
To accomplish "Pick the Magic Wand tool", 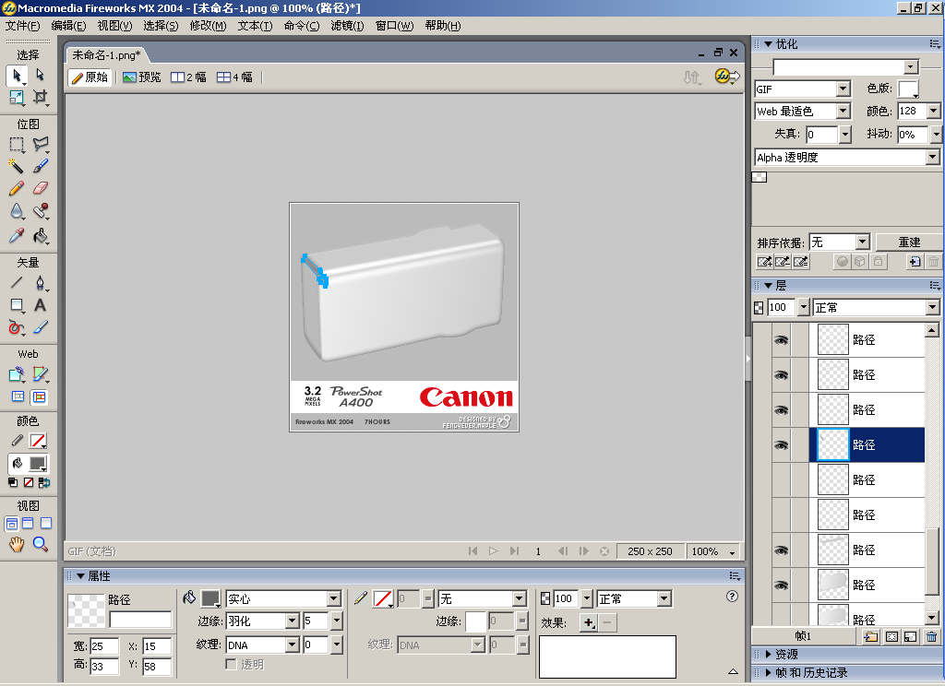I will pos(17,166).
